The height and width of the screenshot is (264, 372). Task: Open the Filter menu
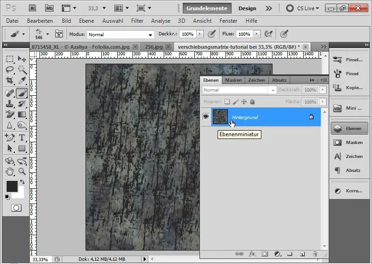tap(137, 21)
